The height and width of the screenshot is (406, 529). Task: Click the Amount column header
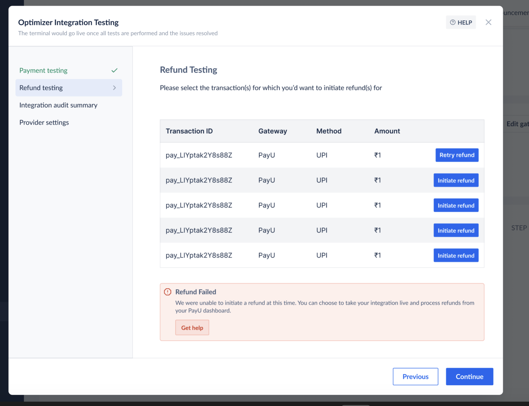coord(387,131)
